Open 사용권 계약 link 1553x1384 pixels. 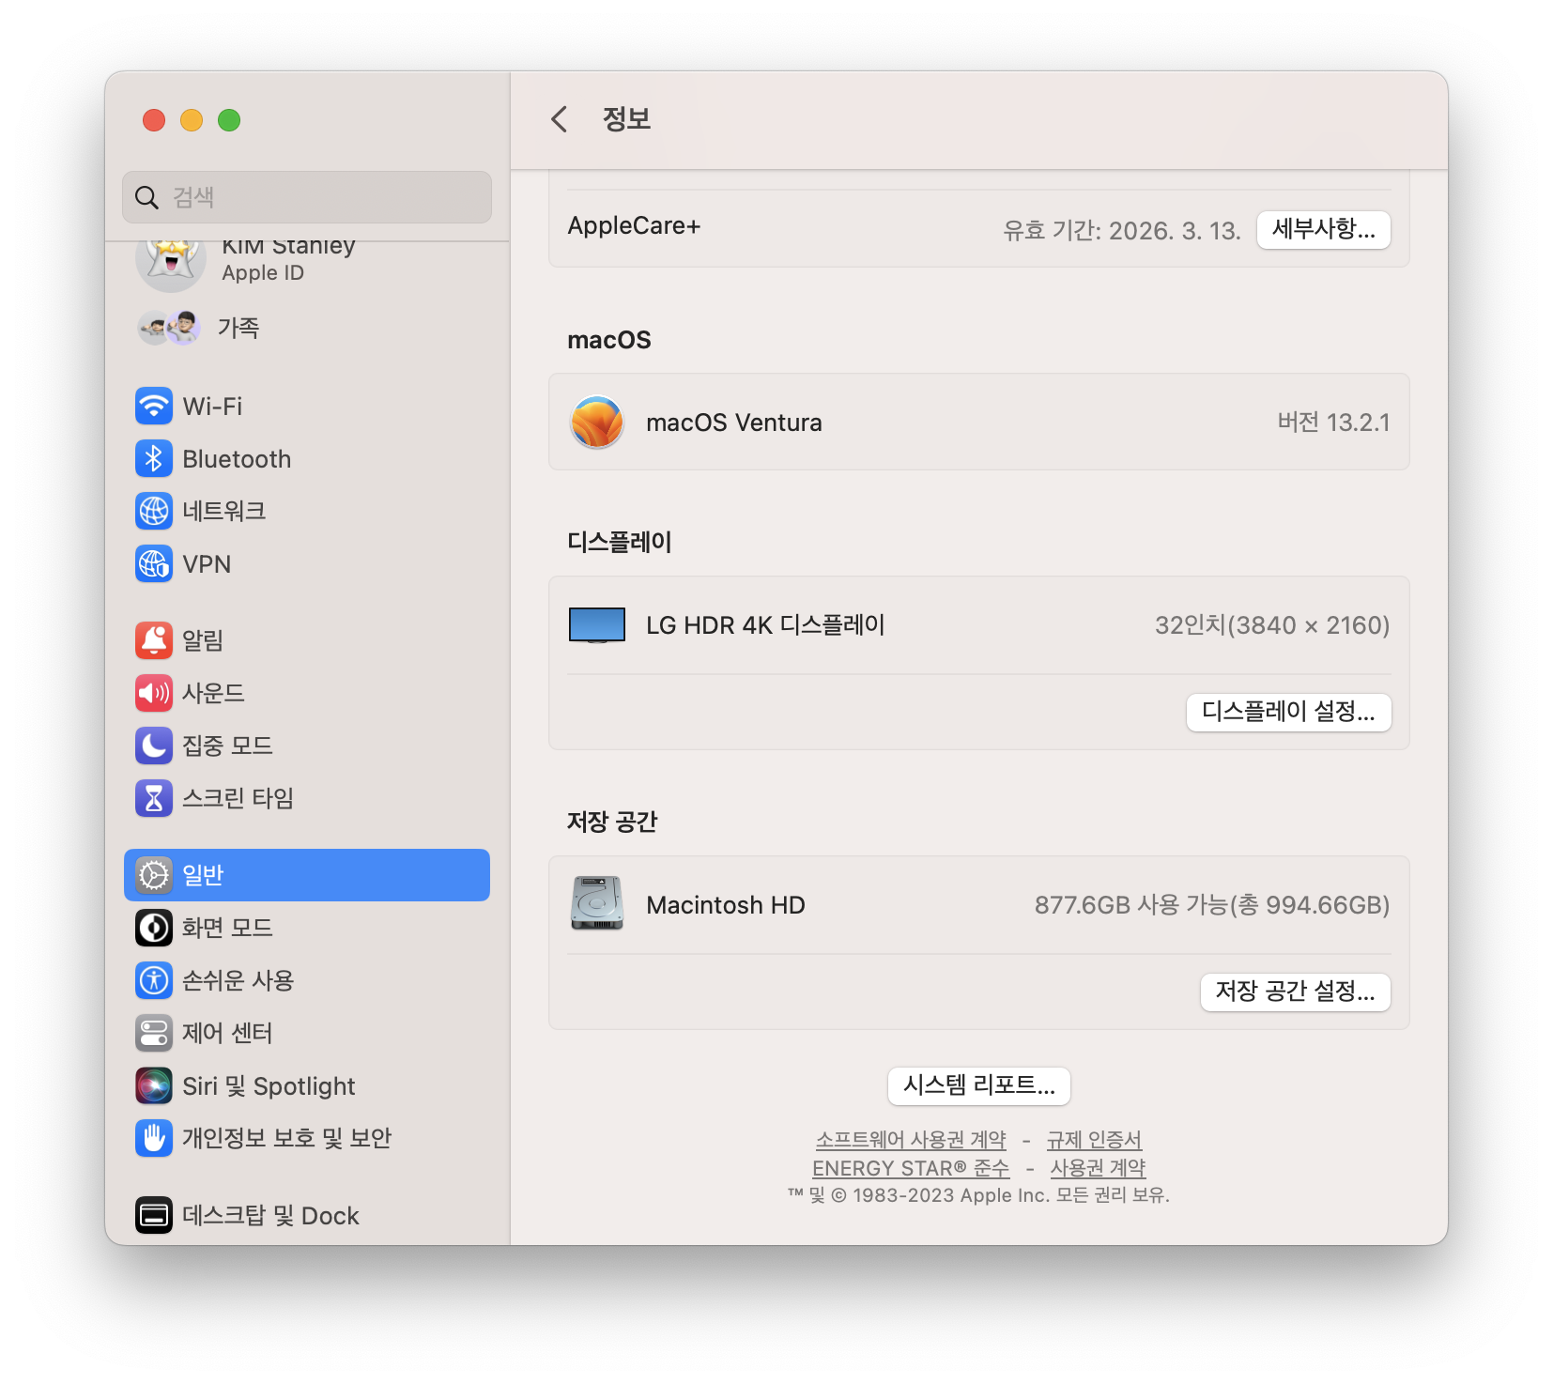tap(1098, 1168)
